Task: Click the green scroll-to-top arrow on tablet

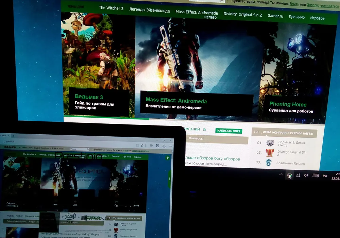Action: tap(167, 158)
